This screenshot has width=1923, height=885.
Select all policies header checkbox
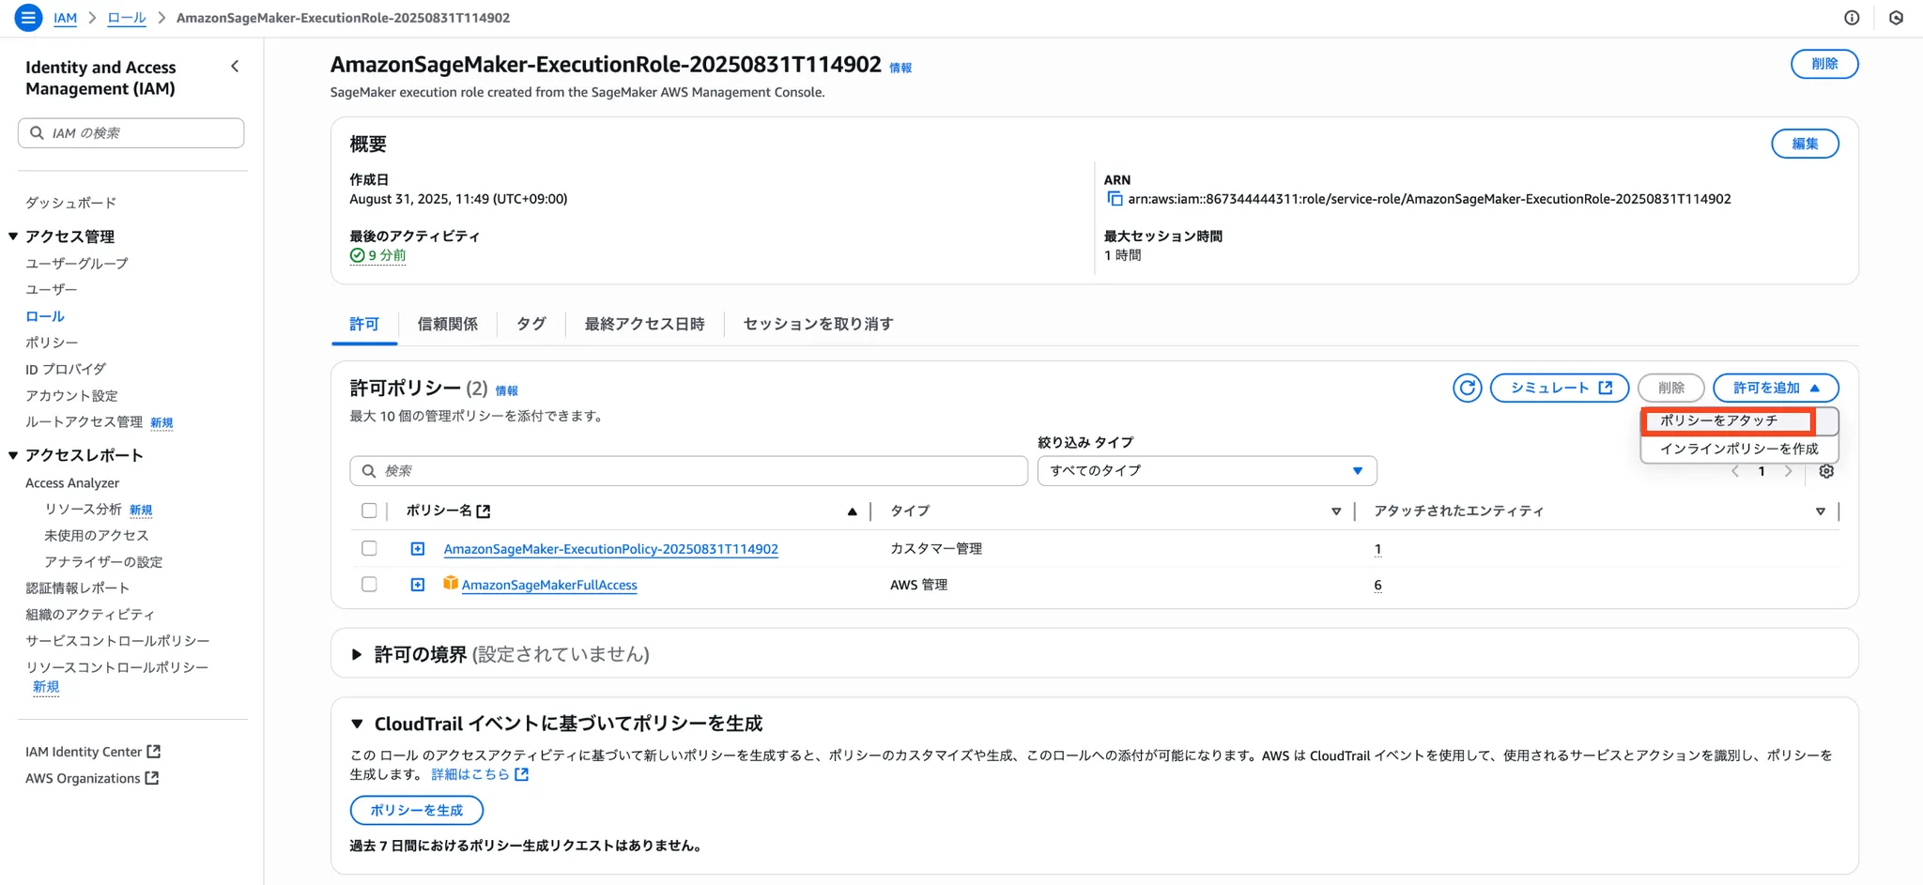point(369,511)
